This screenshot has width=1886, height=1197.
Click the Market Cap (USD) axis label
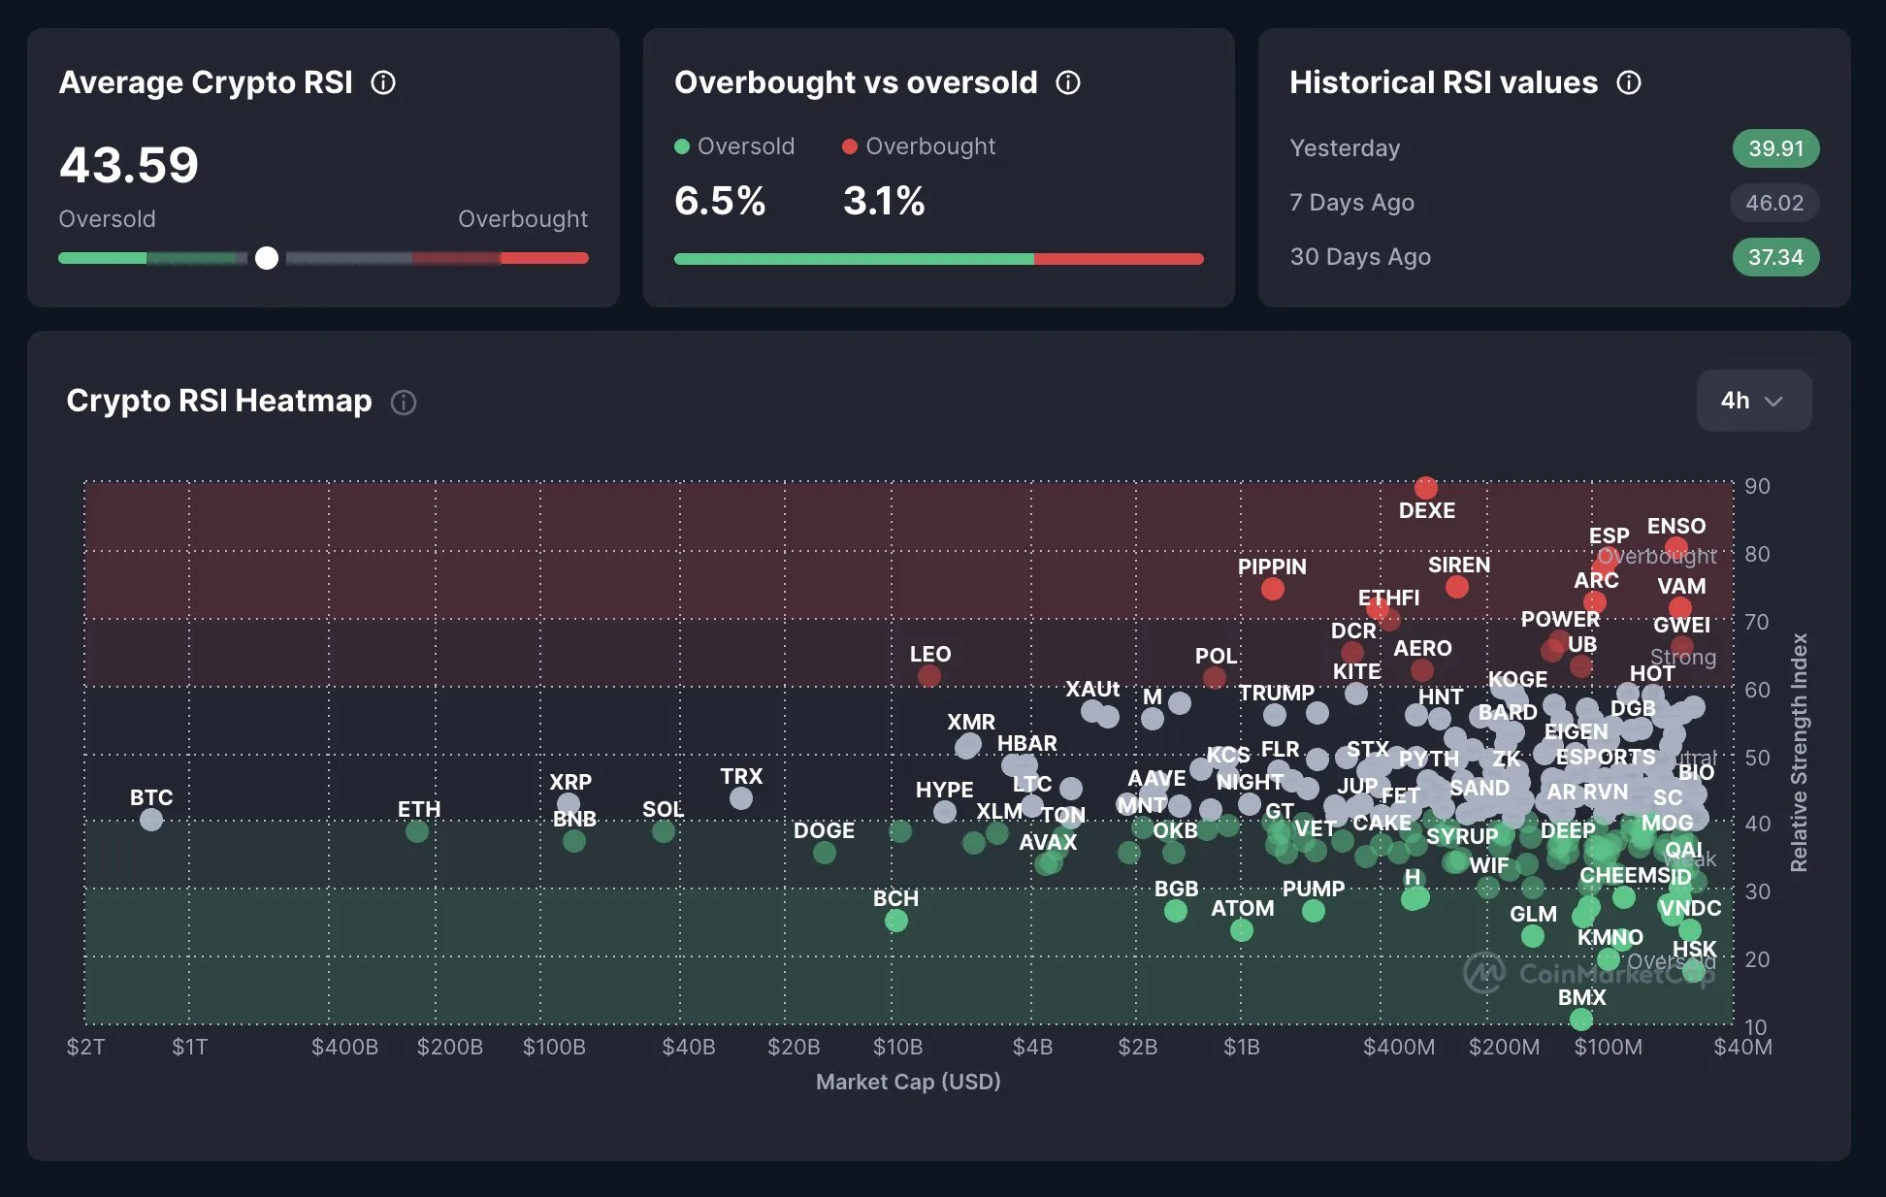[x=908, y=1082]
